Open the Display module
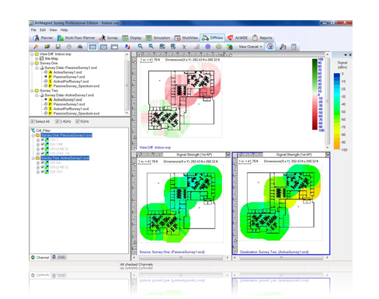Image resolution: width=379 pixels, height=299 pixels. pyautogui.click(x=132, y=38)
